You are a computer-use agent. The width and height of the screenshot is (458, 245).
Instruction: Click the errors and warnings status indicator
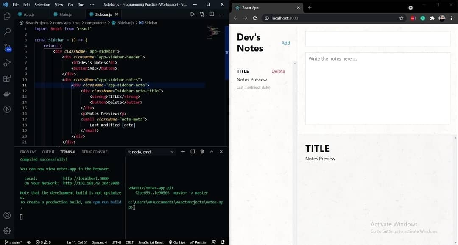point(43,242)
